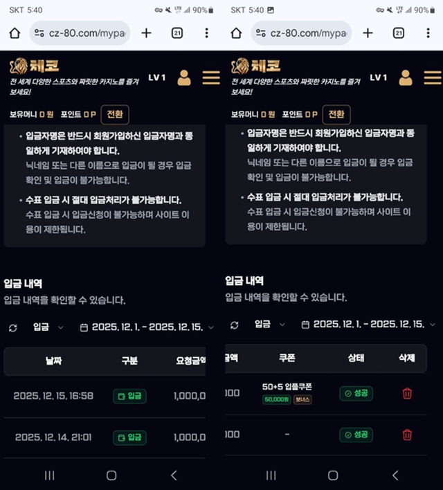Click the 상태 column header
This screenshot has height=490, width=443.
(x=356, y=358)
